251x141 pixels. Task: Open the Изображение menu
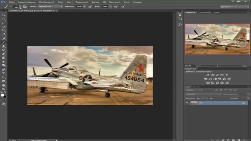point(47,2)
